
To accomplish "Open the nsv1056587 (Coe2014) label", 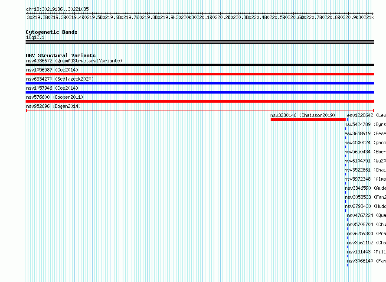I will [x=52, y=70].
